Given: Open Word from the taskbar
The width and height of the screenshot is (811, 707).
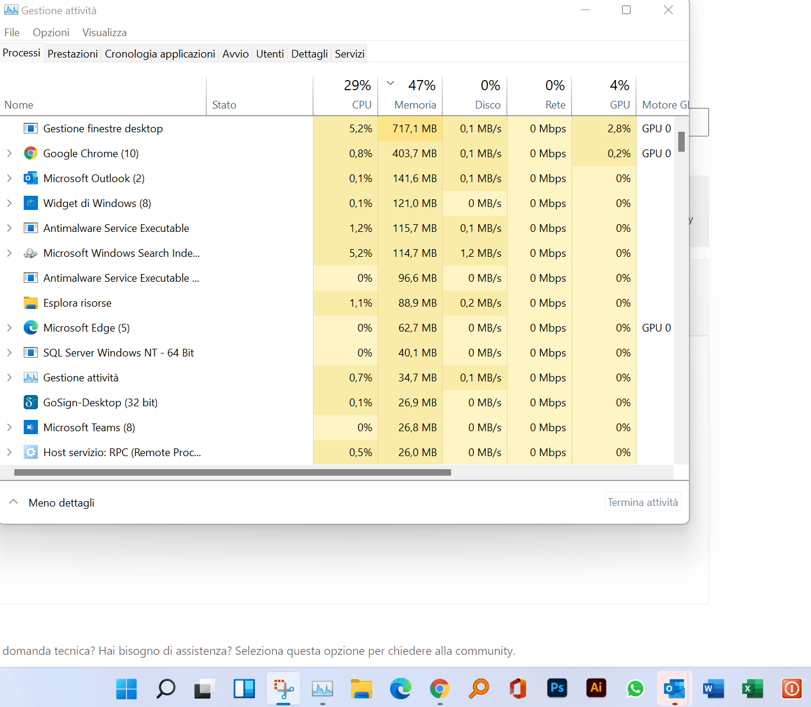Looking at the screenshot, I should coord(713,689).
